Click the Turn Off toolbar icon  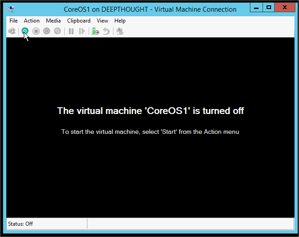point(36,31)
